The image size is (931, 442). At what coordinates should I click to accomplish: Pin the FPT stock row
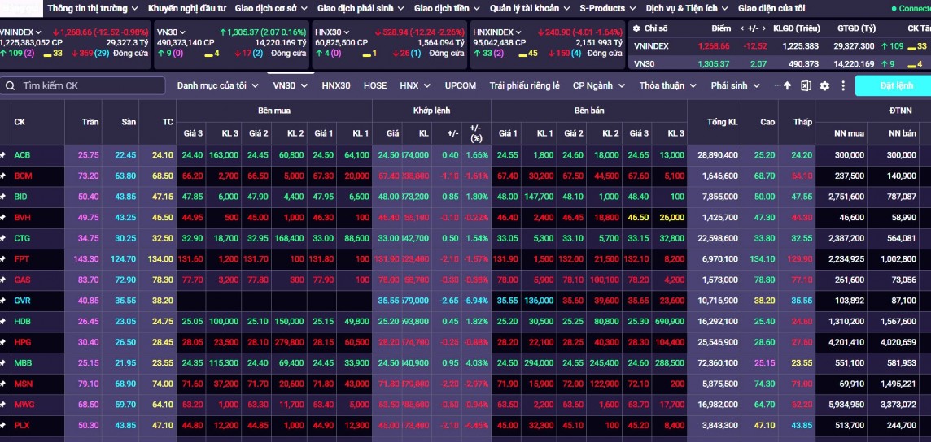point(3,259)
